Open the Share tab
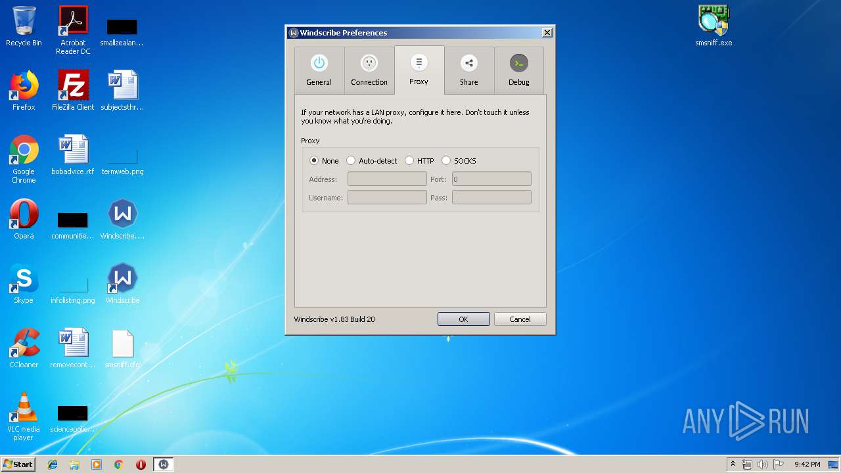Viewport: 841px width, 473px height. point(468,71)
